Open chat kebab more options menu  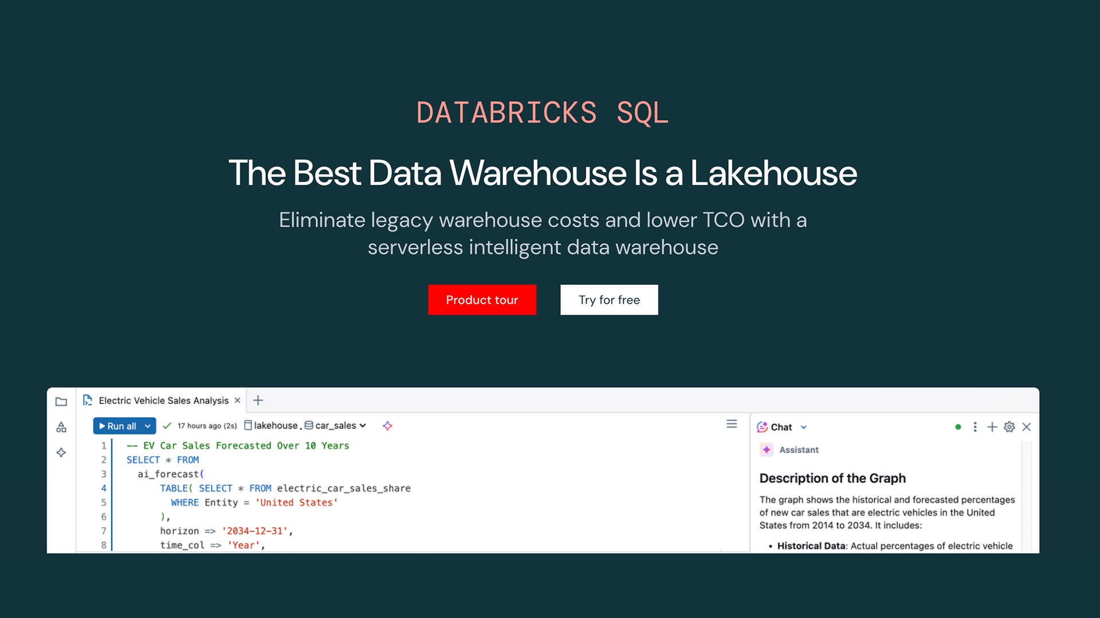[x=975, y=427]
